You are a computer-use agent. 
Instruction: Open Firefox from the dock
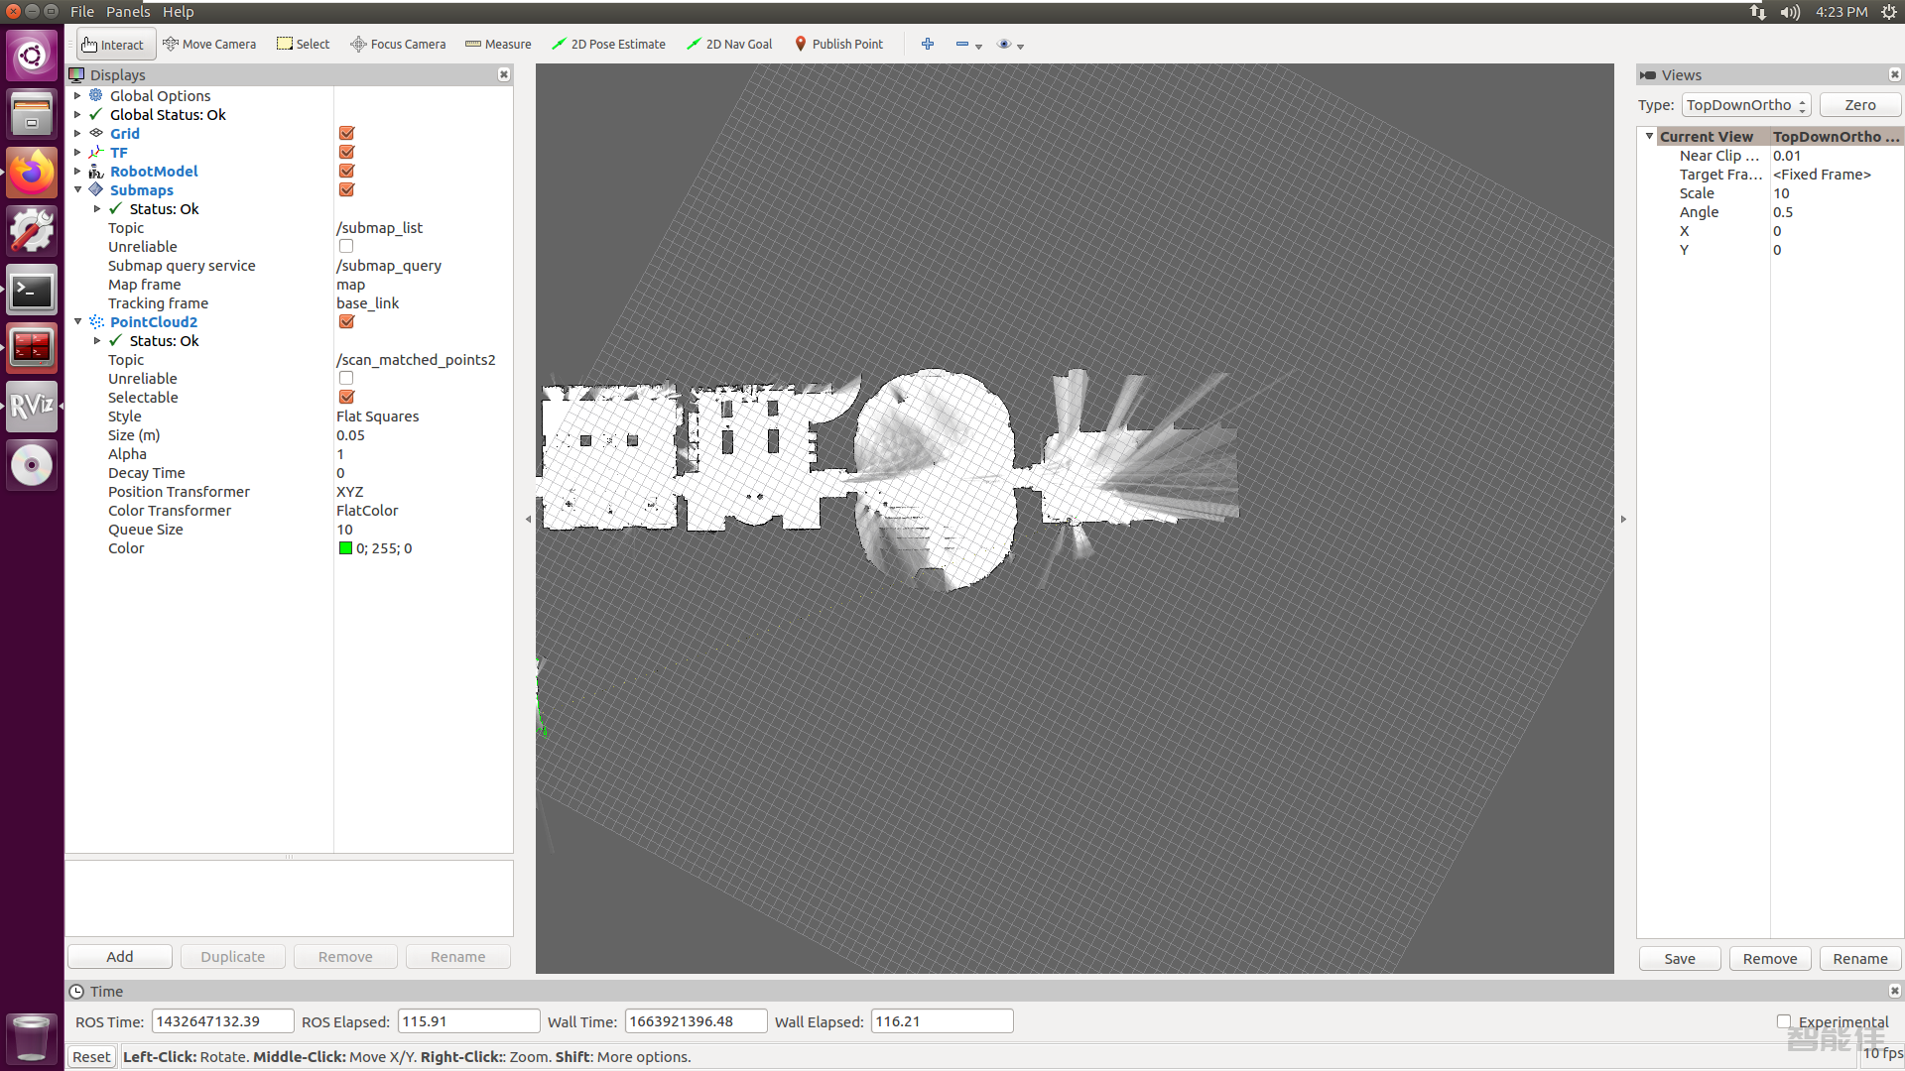(x=31, y=174)
